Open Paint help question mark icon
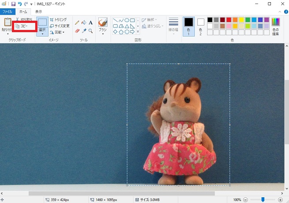Image resolution: width=289 pixels, height=203 pixels. (286, 12)
